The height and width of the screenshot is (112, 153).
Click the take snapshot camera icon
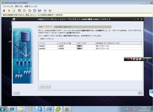24,11
